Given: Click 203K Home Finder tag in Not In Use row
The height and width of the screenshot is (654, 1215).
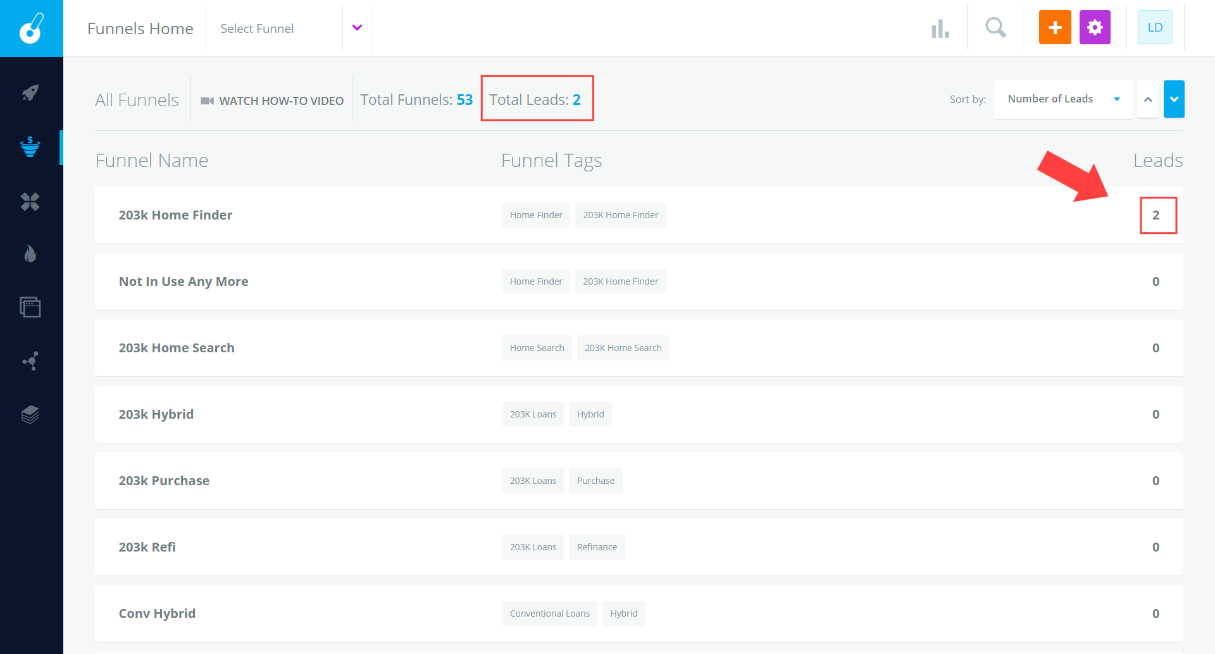Looking at the screenshot, I should click(x=621, y=281).
